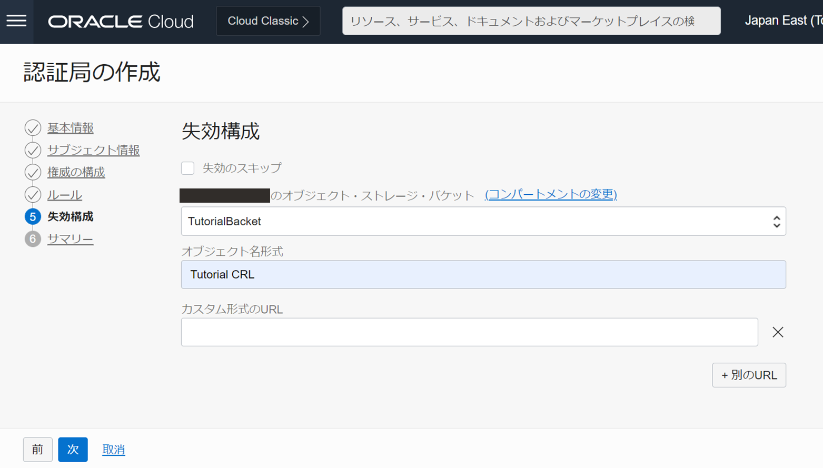Click the checkmark icon beside ルール
The image size is (823, 468).
pyautogui.click(x=33, y=195)
